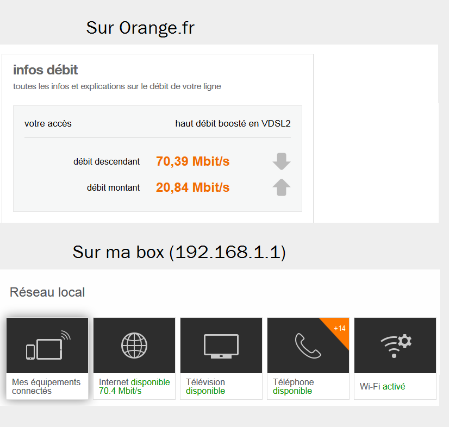Click 'haut débit boosté en VDSL2' text
Screen dimensions: 449x427
233,123
